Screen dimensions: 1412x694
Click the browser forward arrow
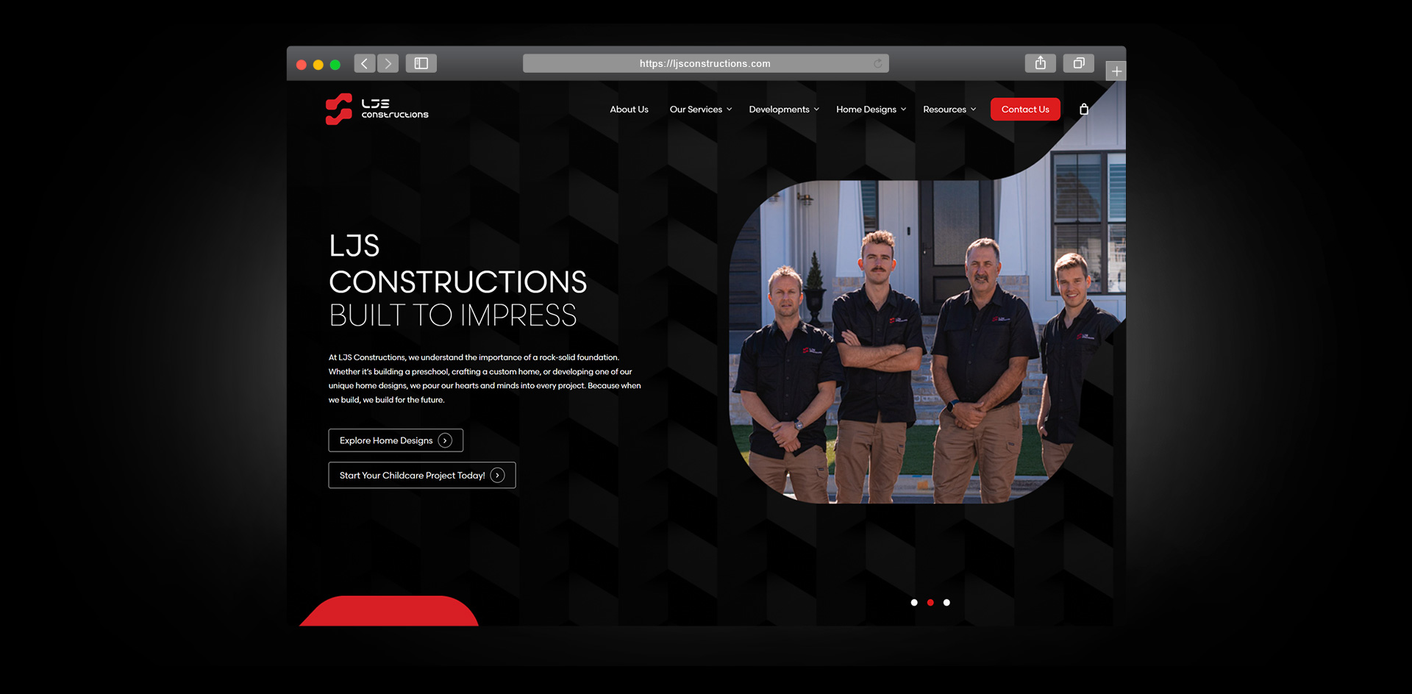(x=388, y=64)
